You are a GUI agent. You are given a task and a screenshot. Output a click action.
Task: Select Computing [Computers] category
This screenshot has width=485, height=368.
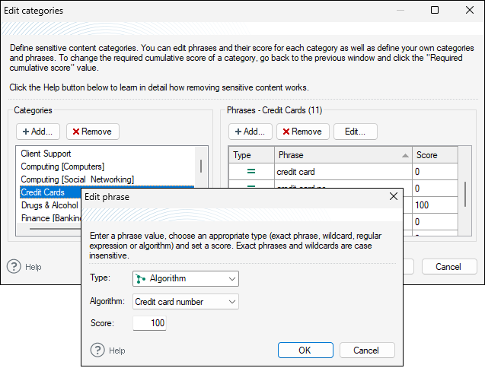tap(62, 167)
